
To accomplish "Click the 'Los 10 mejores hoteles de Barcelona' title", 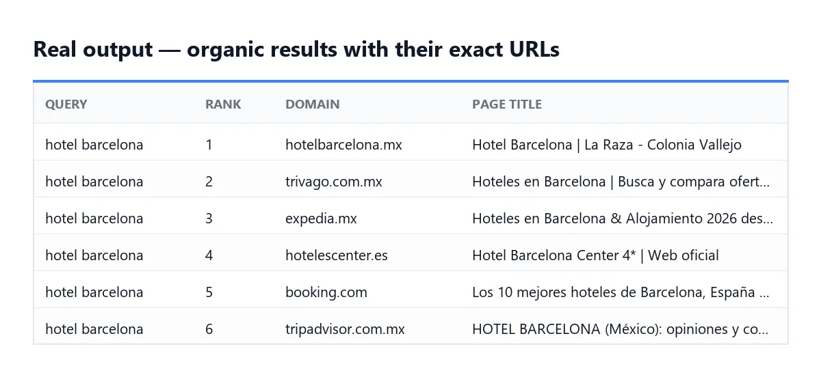I will coord(621,292).
